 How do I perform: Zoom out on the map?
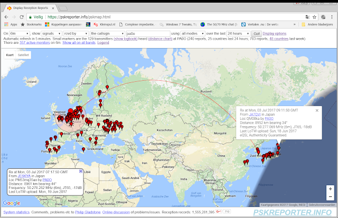330,196
